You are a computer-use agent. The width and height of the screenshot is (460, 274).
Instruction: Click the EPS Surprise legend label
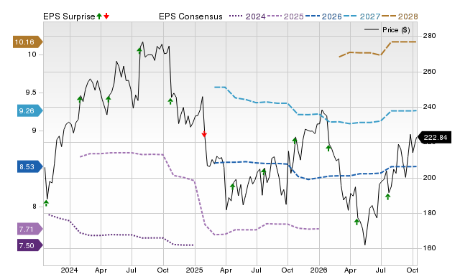point(69,16)
